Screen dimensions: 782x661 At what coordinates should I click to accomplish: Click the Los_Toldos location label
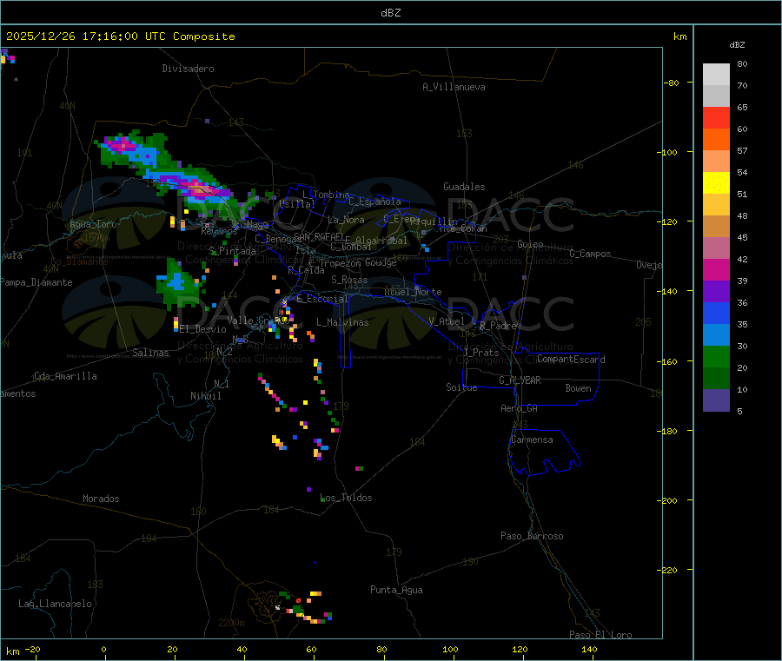[x=346, y=498]
